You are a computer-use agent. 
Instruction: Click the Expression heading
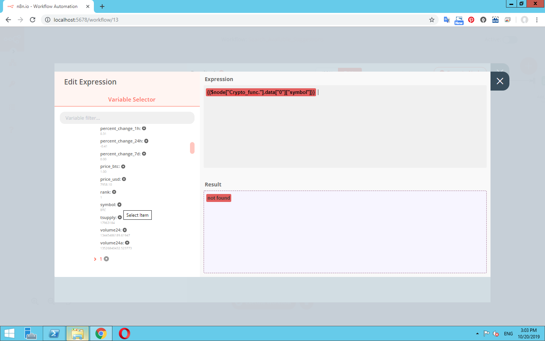pyautogui.click(x=219, y=79)
